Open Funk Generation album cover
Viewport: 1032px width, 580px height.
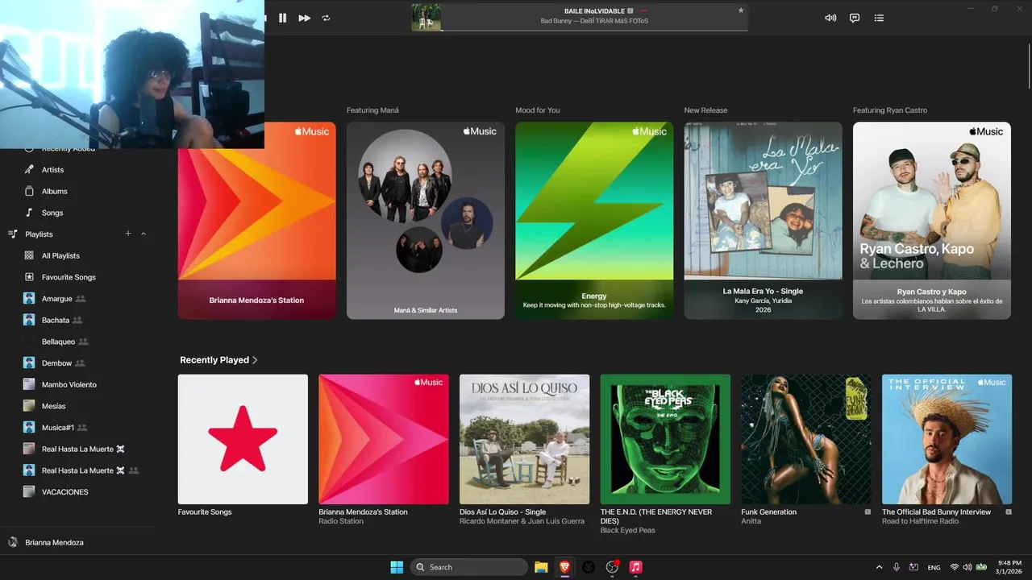tap(806, 439)
